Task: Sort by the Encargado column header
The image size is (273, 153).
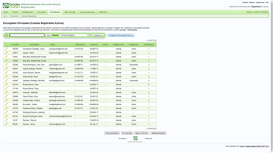Action: [35, 44]
